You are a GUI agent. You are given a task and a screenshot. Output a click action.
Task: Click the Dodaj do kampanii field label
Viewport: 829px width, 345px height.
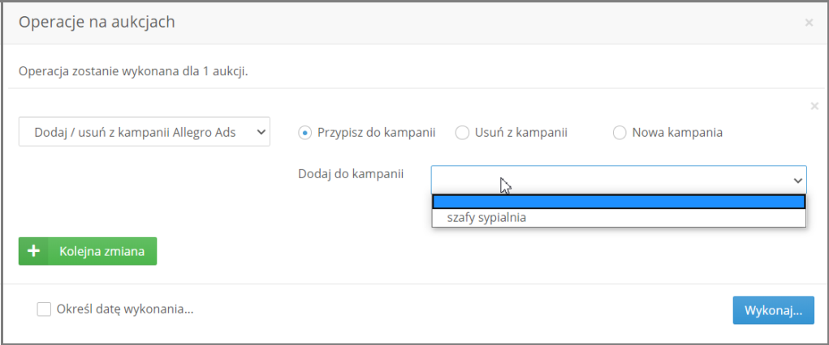click(351, 173)
